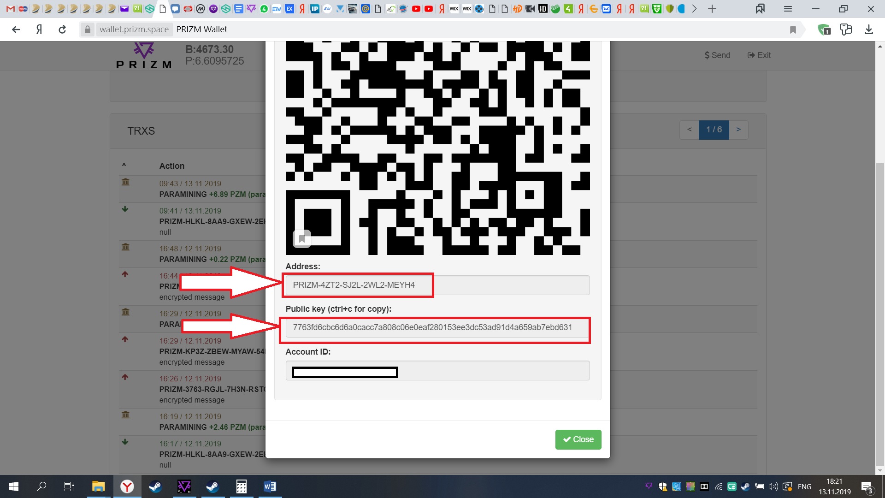Viewport: 885px width, 498px height.
Task: Open File Explorer from the taskbar
Action: (98, 486)
